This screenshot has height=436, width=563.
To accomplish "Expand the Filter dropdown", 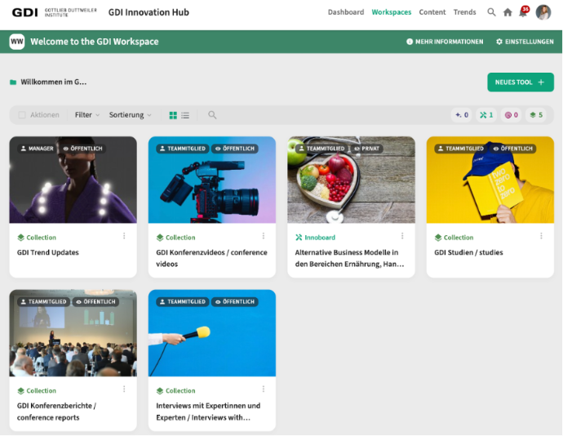I will [x=86, y=115].
